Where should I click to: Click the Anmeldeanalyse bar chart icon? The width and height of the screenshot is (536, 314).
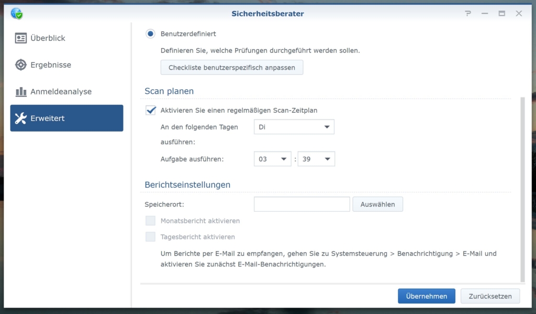click(21, 92)
